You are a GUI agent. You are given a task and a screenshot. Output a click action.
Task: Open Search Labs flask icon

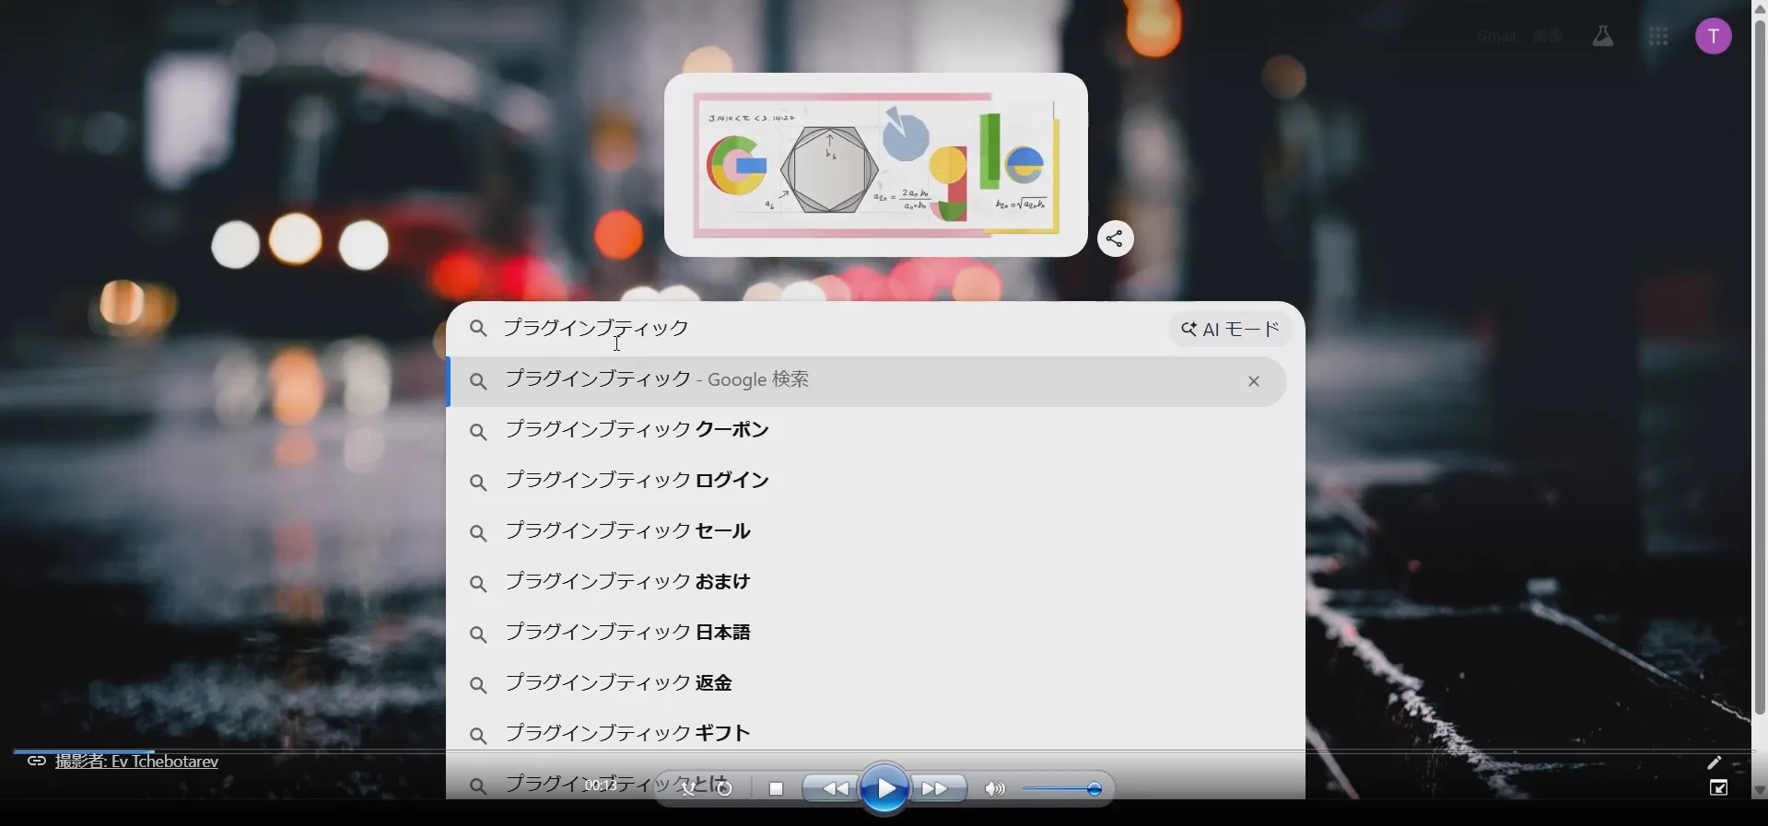[x=1603, y=37]
